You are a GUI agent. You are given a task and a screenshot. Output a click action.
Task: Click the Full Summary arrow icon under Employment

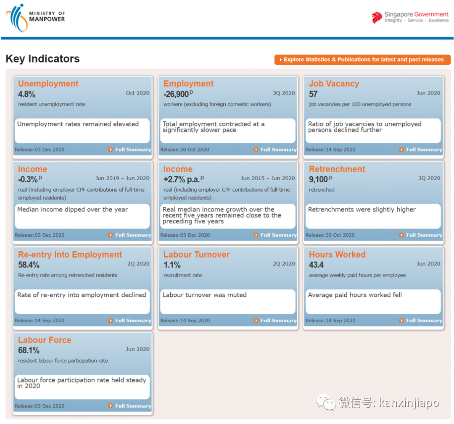point(256,150)
